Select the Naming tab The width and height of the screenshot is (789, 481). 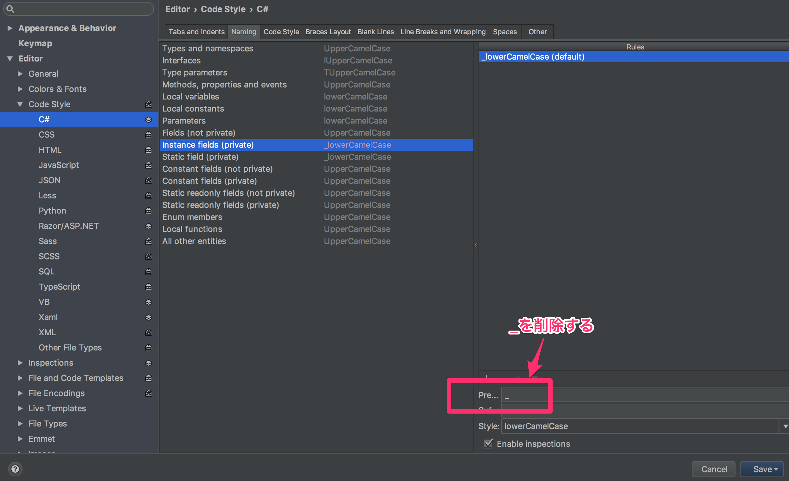click(244, 32)
